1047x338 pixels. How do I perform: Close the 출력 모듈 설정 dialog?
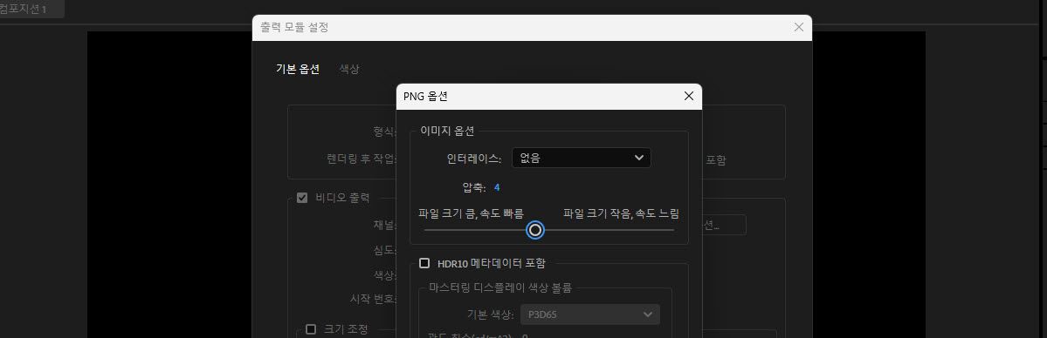(x=799, y=27)
